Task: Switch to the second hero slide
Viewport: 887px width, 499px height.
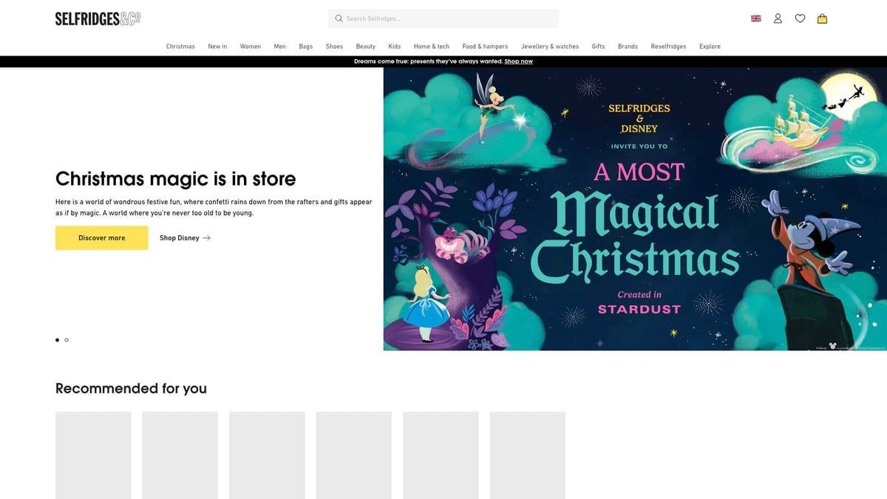Action: click(66, 339)
